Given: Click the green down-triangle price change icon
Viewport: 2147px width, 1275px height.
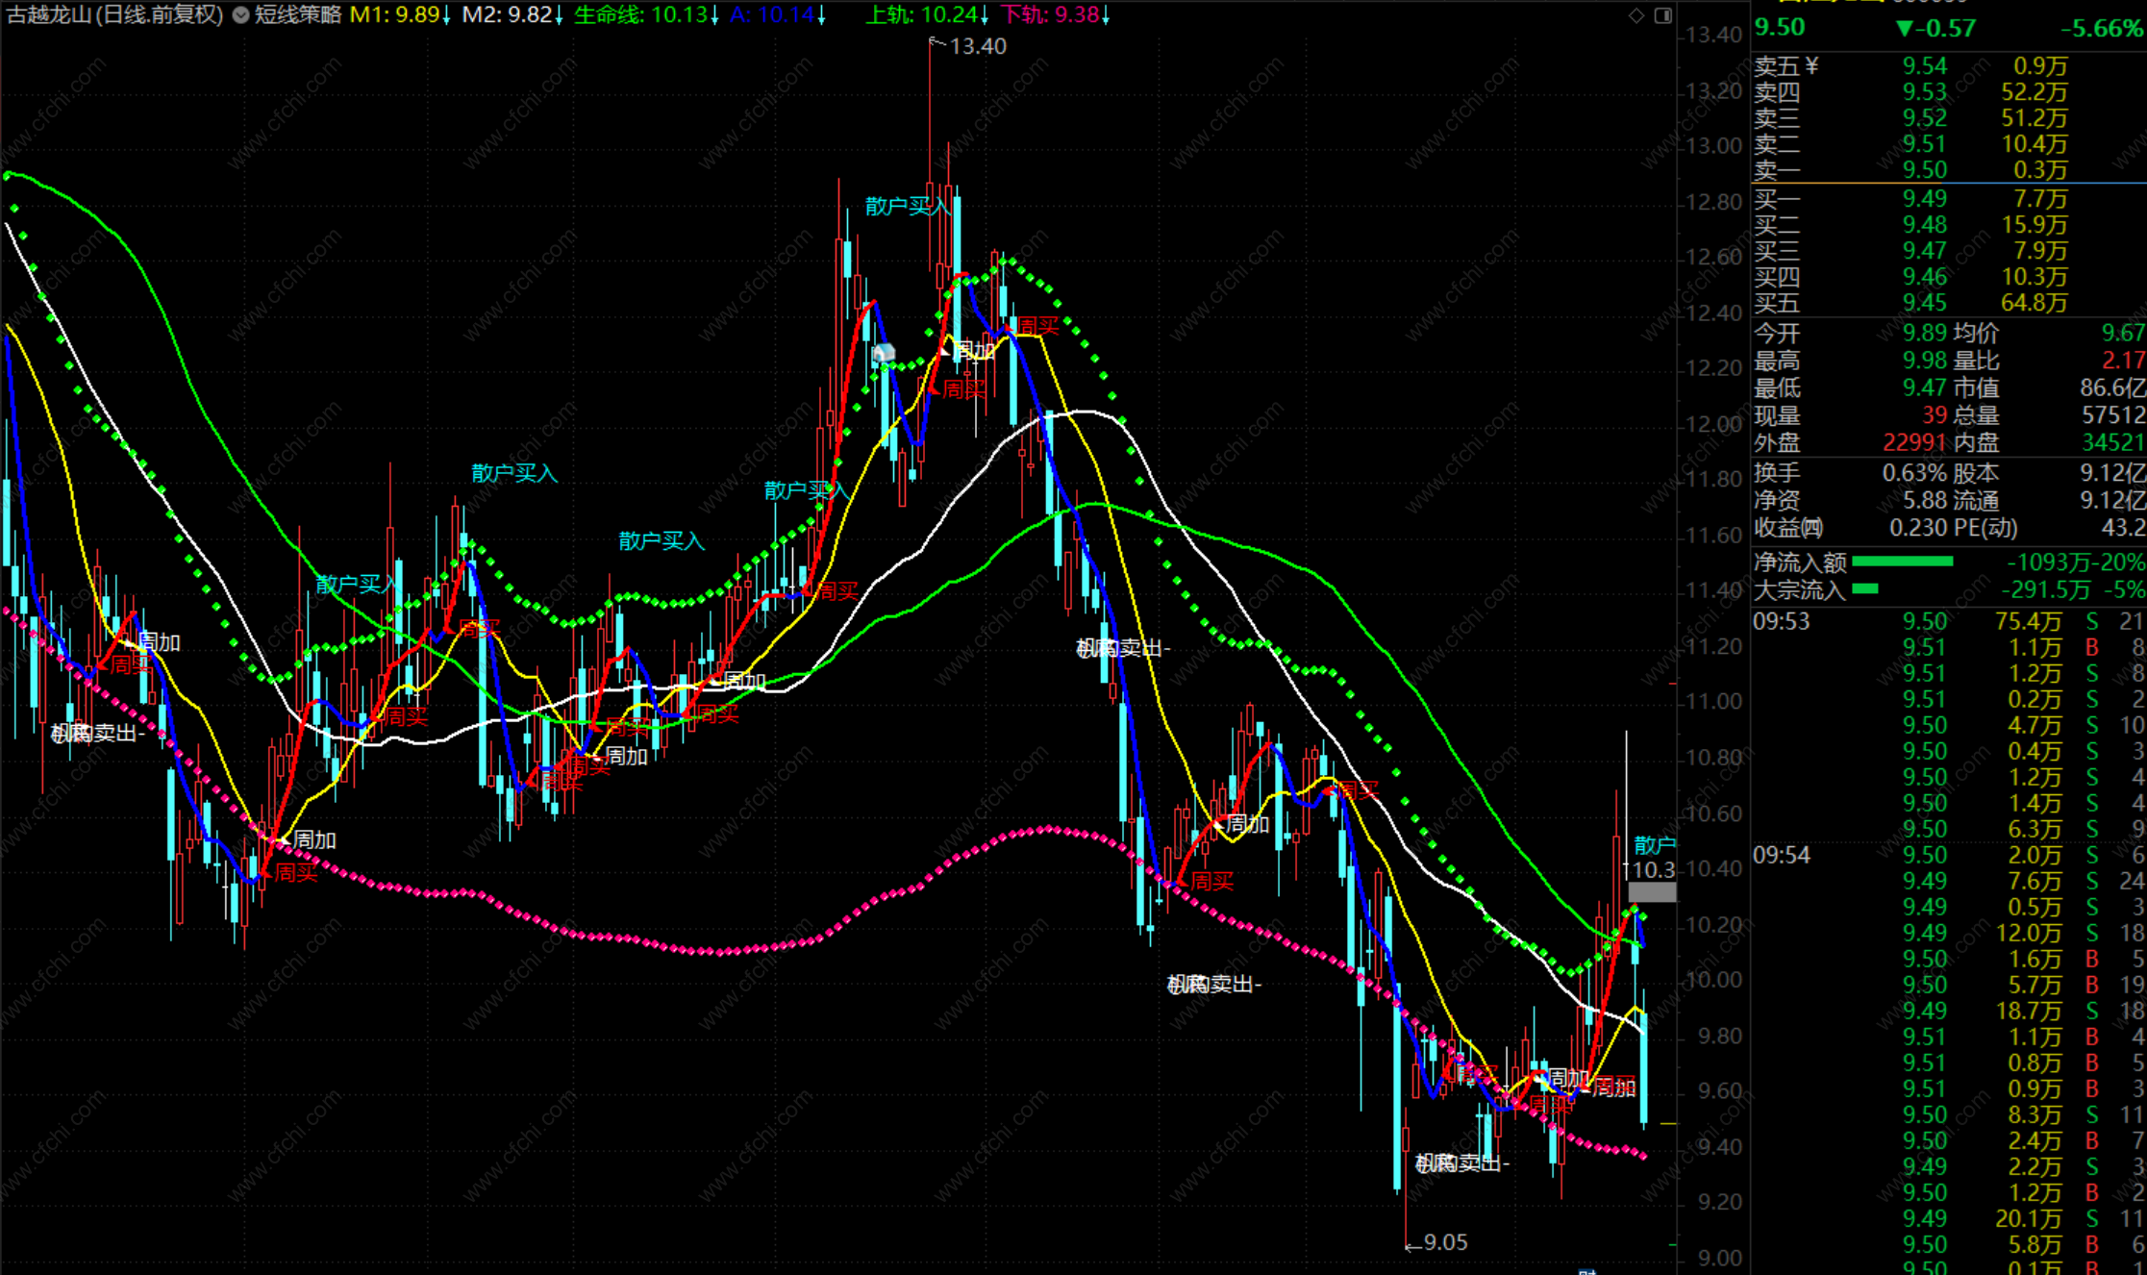Looking at the screenshot, I should click(x=1904, y=29).
